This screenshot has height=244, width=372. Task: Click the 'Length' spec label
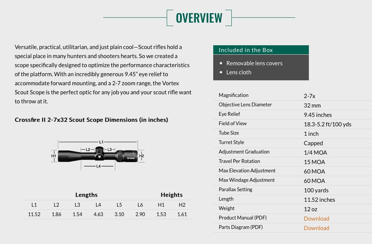click(x=226, y=199)
